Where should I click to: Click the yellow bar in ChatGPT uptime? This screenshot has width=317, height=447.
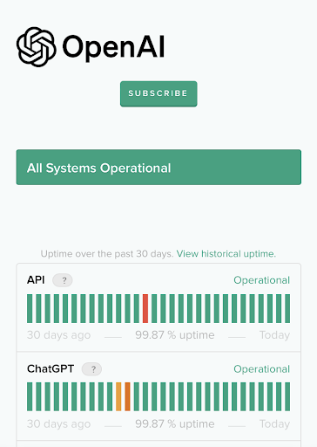point(118,396)
